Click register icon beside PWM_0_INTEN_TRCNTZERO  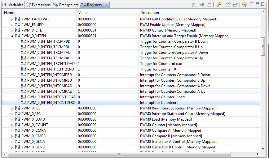[23, 69]
